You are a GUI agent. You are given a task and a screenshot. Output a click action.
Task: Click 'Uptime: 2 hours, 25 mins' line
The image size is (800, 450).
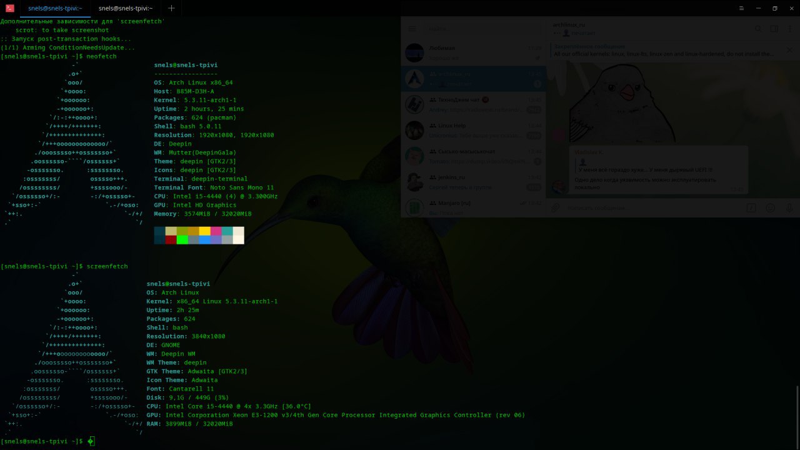[x=199, y=109]
